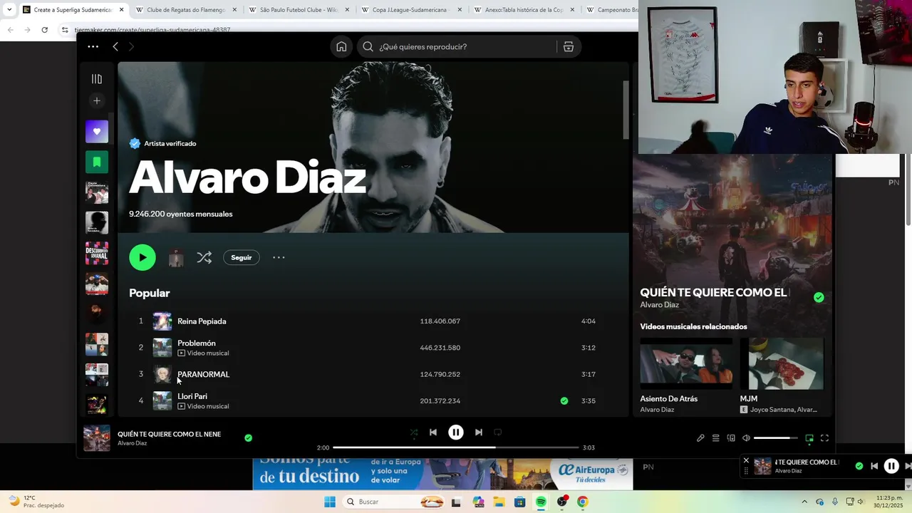The image size is (912, 513).
Task: Switch to São Paulo Futebol Clube tab
Action: (299, 10)
